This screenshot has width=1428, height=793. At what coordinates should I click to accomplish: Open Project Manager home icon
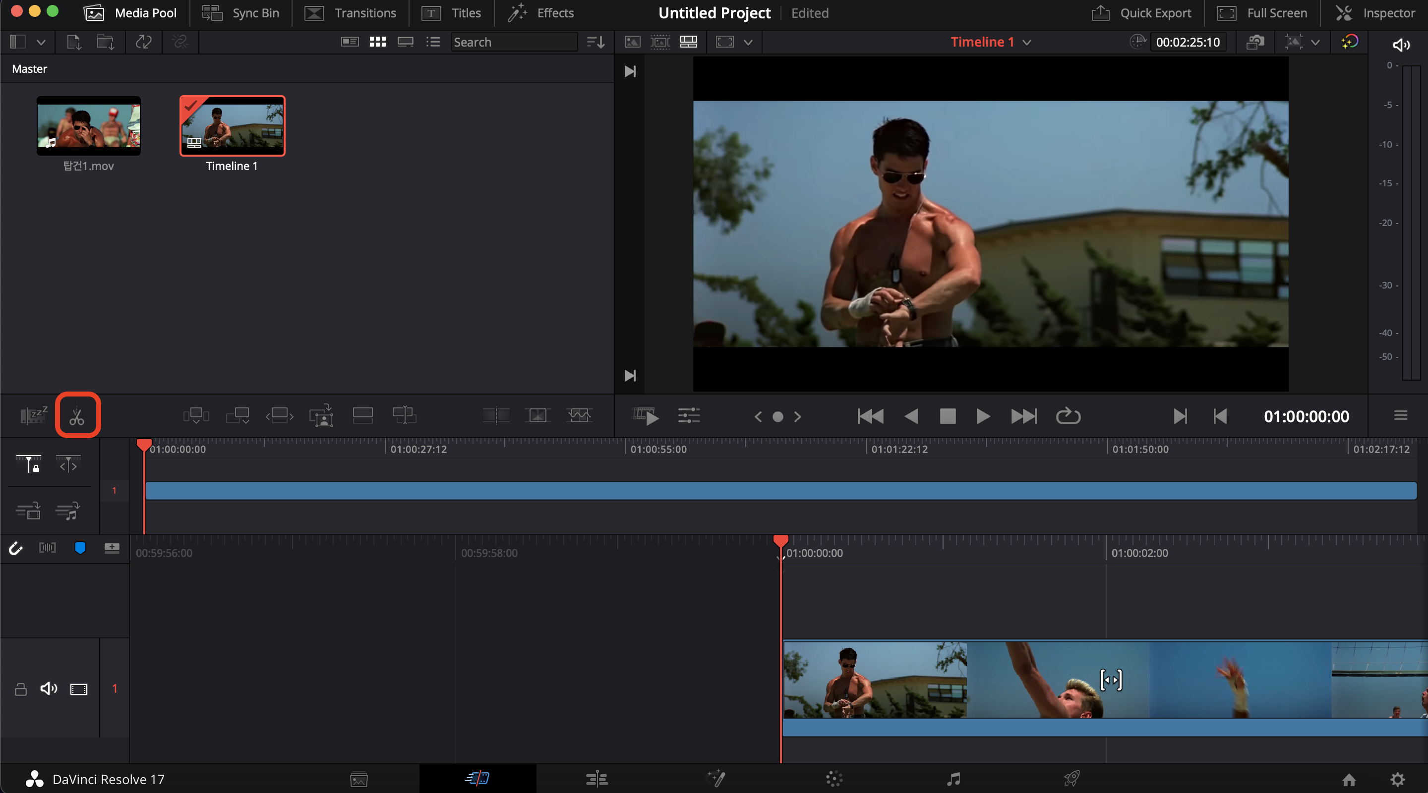pos(1349,780)
